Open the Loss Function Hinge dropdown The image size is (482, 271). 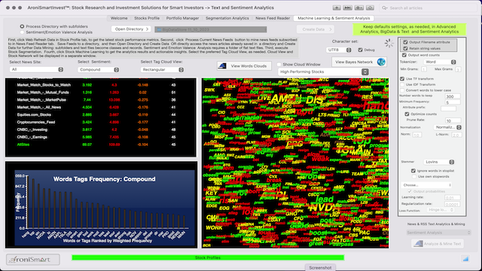[x=440, y=210]
